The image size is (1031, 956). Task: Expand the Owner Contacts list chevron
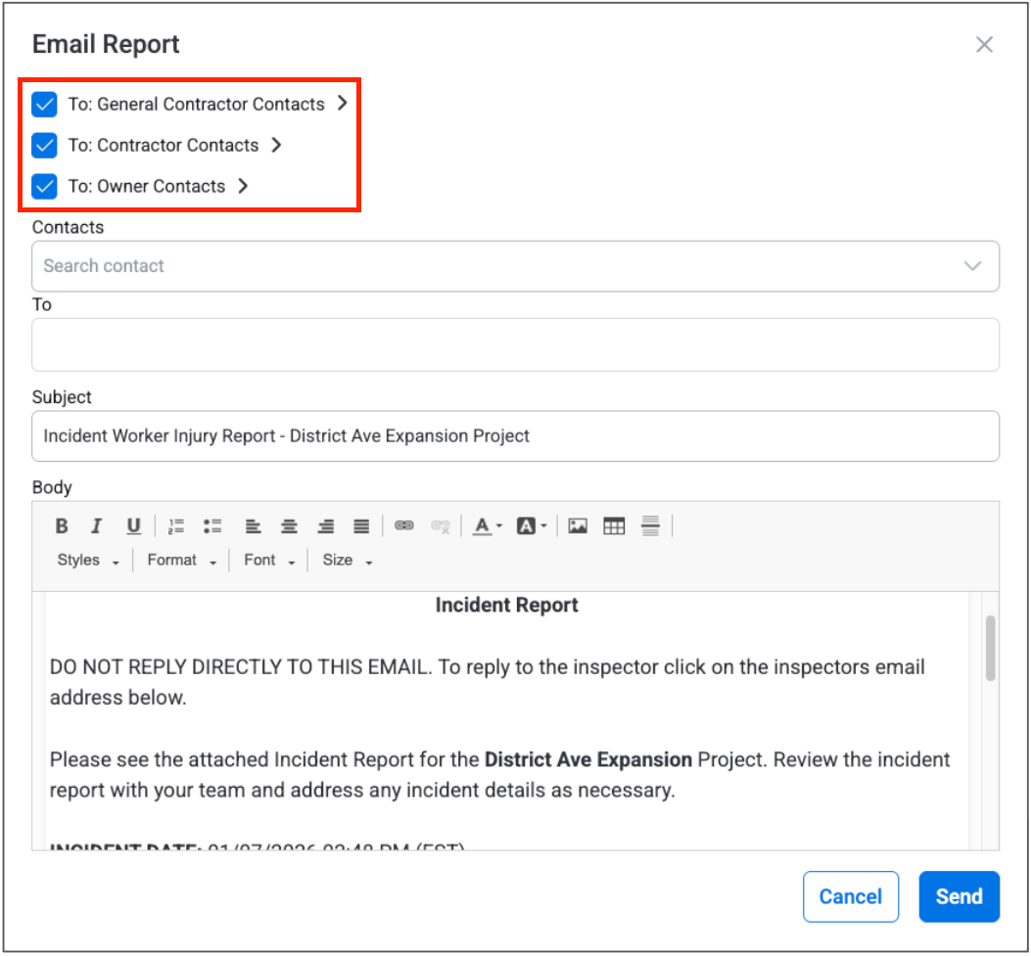[244, 186]
